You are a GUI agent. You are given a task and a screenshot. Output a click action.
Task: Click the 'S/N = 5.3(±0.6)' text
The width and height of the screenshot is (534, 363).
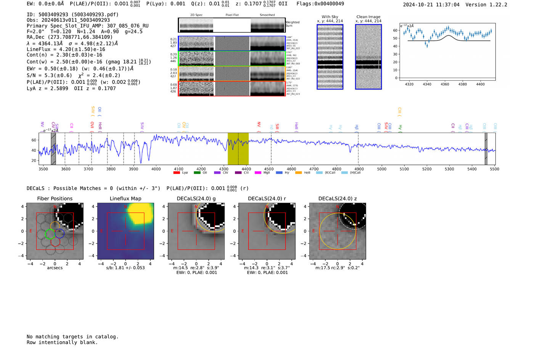(x=49, y=75)
